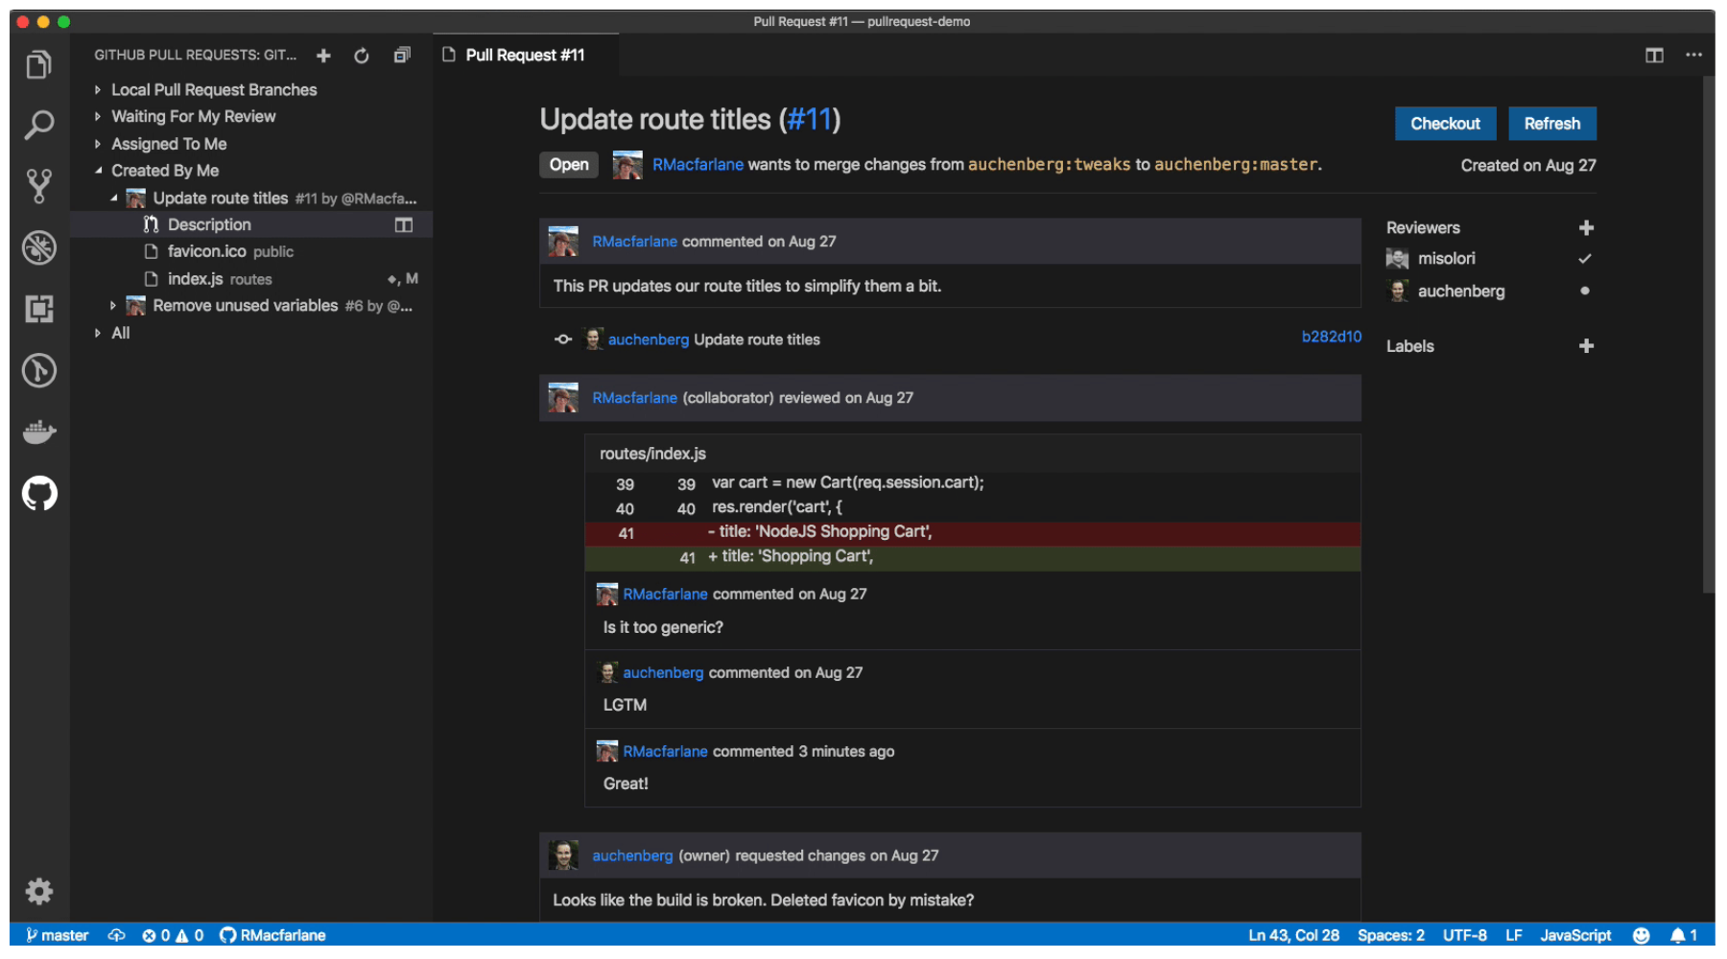Click auchenberg link on LGTM comment
1727x959 pixels.
pos(663,673)
